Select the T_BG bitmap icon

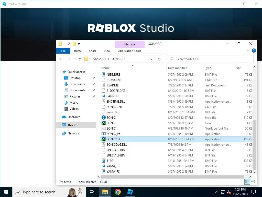104,161
